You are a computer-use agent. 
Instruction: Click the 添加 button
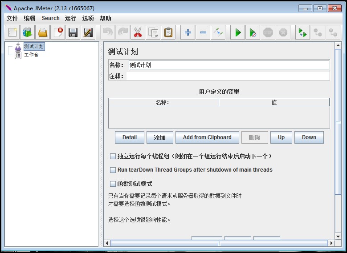(x=160, y=137)
